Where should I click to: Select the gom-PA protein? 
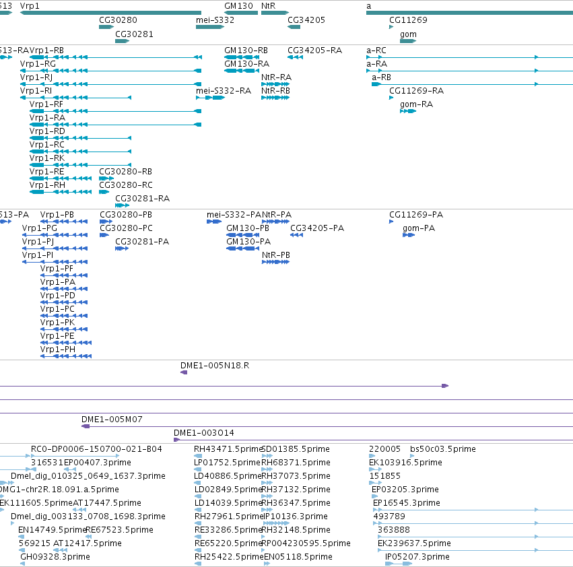(x=409, y=235)
